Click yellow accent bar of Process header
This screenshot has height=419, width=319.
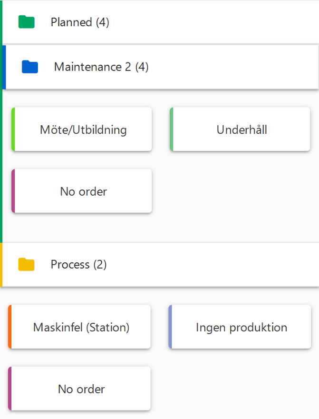(1, 265)
